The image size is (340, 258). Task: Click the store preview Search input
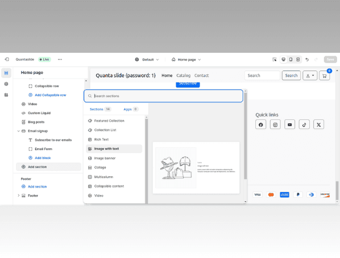pyautogui.click(x=262, y=76)
